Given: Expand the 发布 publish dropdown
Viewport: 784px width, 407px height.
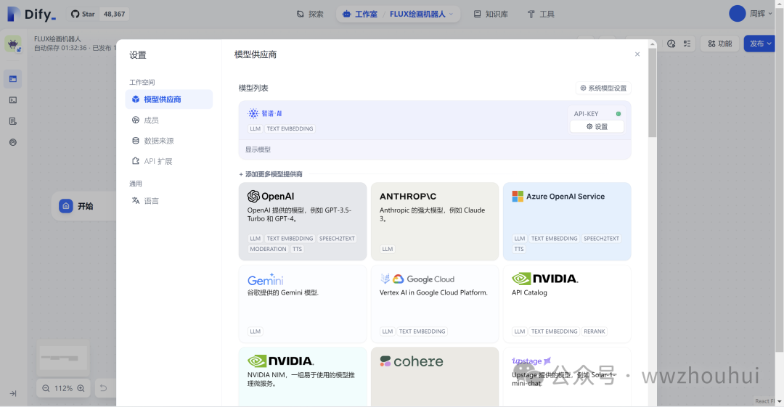Looking at the screenshot, I should tap(760, 44).
